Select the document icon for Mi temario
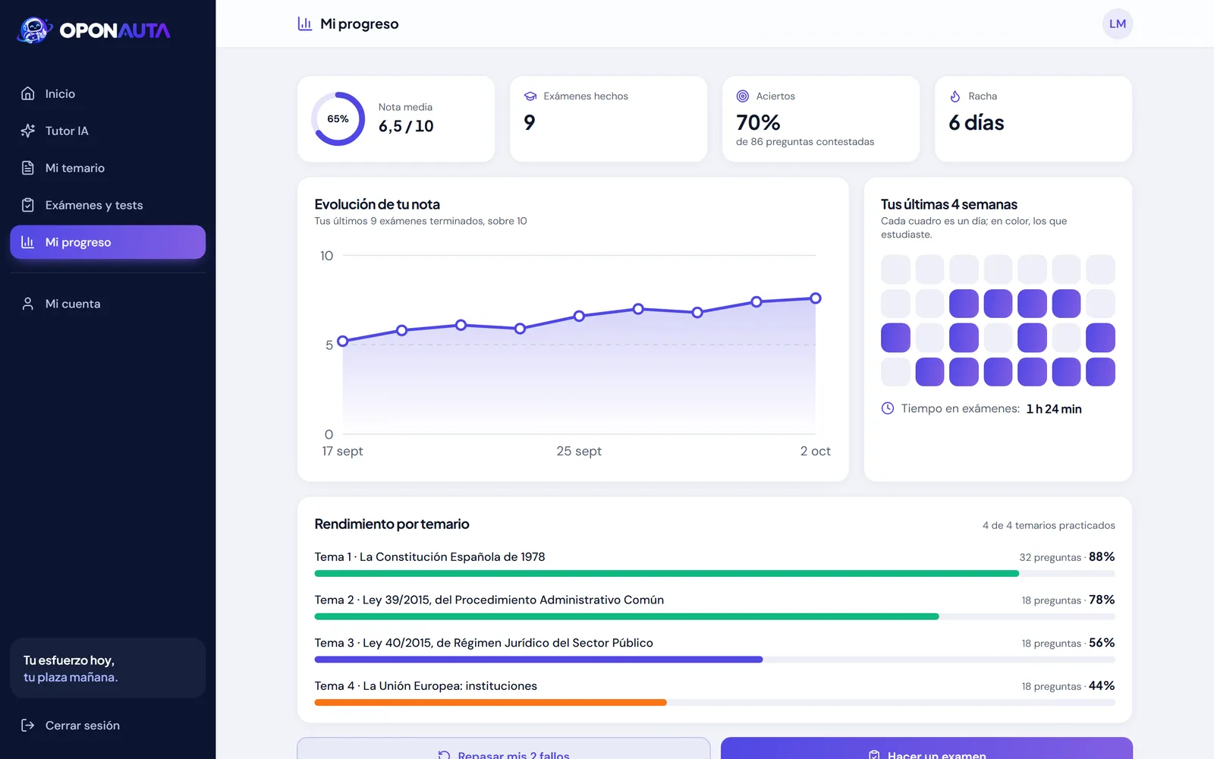Image resolution: width=1214 pixels, height=759 pixels. pos(28,168)
